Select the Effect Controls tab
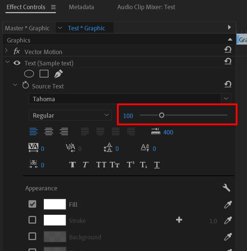The height and width of the screenshot is (251, 247). pyautogui.click(x=26, y=7)
